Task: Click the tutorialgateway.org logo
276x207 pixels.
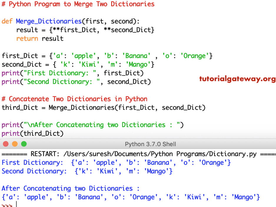Action: pyautogui.click(x=237, y=79)
